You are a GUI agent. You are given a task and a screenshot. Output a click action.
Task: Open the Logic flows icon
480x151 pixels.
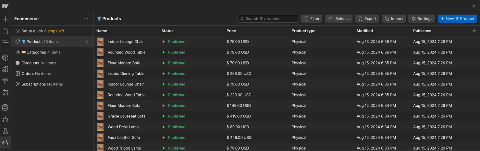click(x=5, y=119)
